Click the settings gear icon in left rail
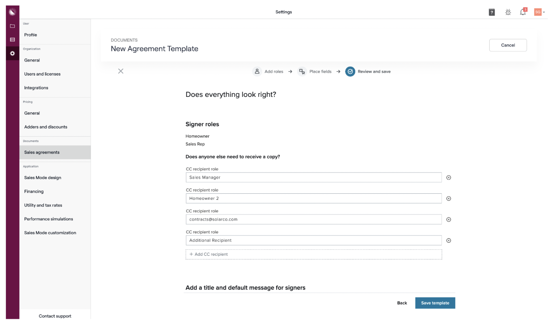The height and width of the screenshot is (324, 551). 12,53
